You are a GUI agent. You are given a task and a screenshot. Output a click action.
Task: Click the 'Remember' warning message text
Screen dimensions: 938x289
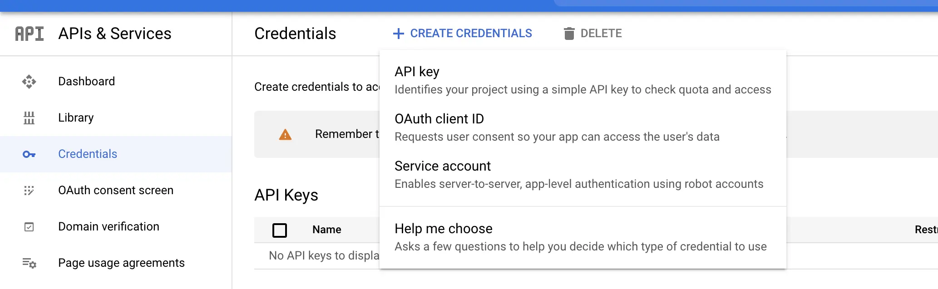(x=347, y=134)
